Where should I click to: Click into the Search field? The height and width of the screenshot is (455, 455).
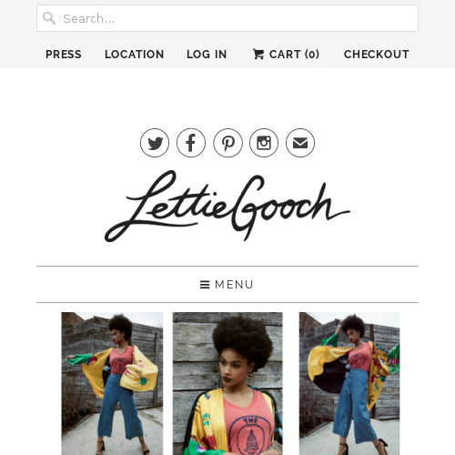[227, 18]
